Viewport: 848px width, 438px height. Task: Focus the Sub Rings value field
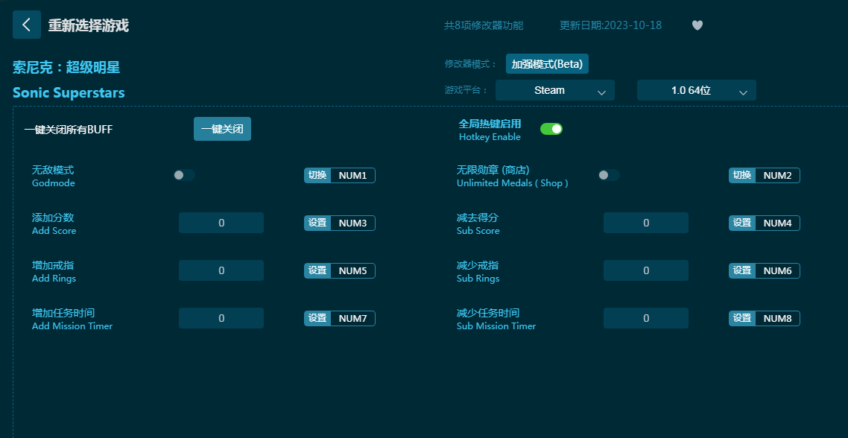pos(646,270)
